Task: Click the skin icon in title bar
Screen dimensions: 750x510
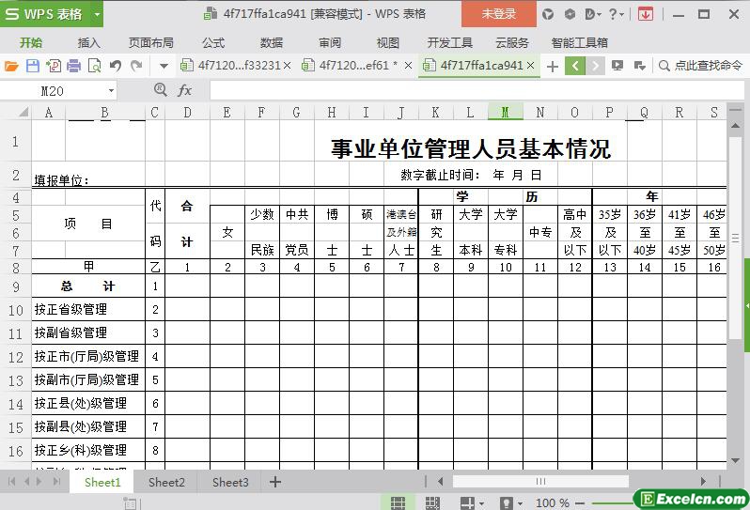Action: pos(548,14)
